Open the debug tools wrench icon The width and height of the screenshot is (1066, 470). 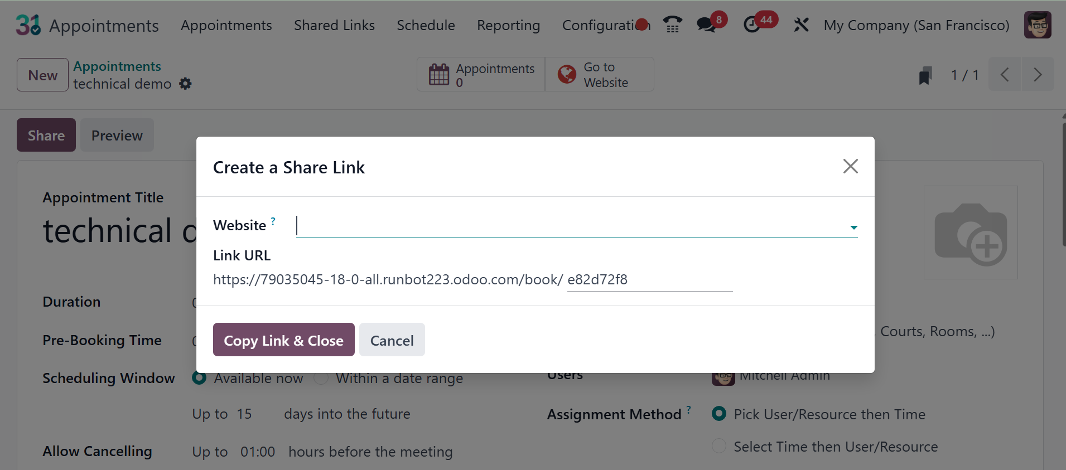[x=801, y=25]
